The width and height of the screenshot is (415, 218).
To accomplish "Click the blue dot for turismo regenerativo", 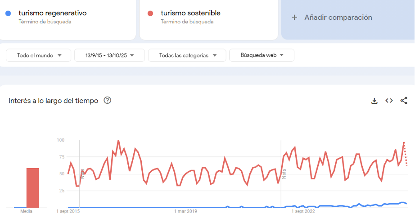I will pos(8,13).
